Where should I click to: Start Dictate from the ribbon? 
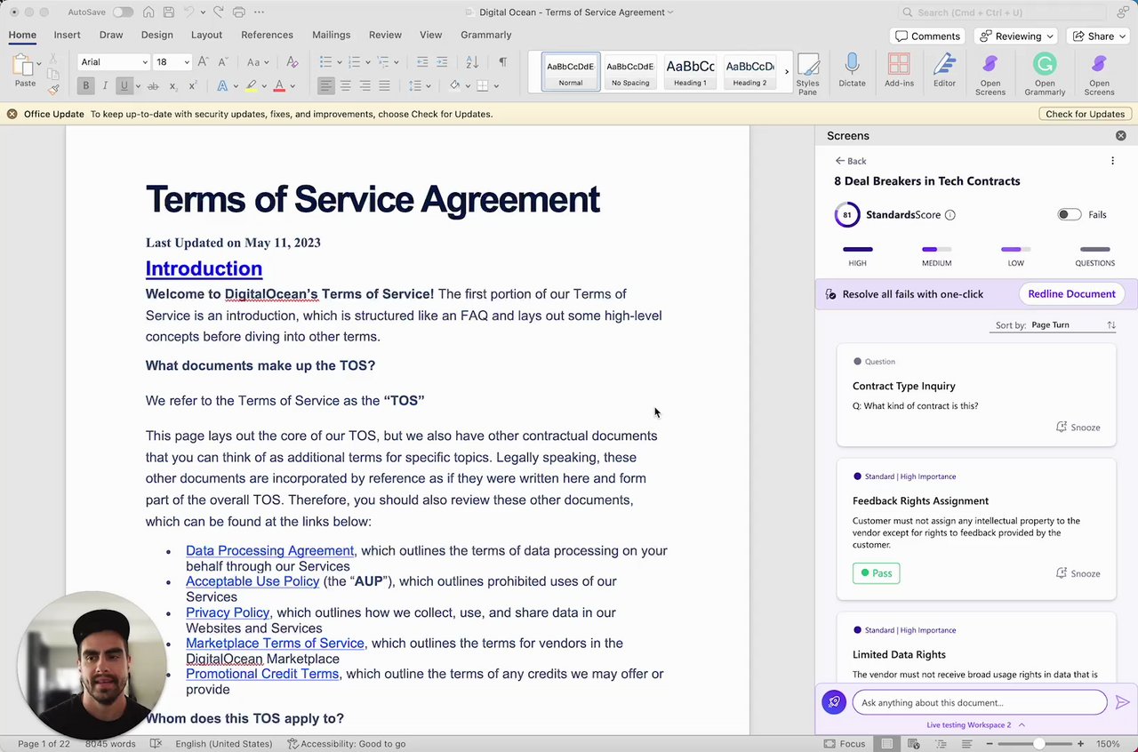pos(852,70)
